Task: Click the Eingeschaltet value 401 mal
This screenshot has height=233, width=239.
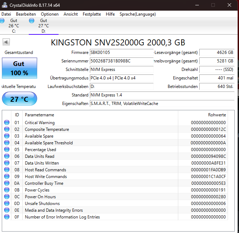Action: pos(217,78)
